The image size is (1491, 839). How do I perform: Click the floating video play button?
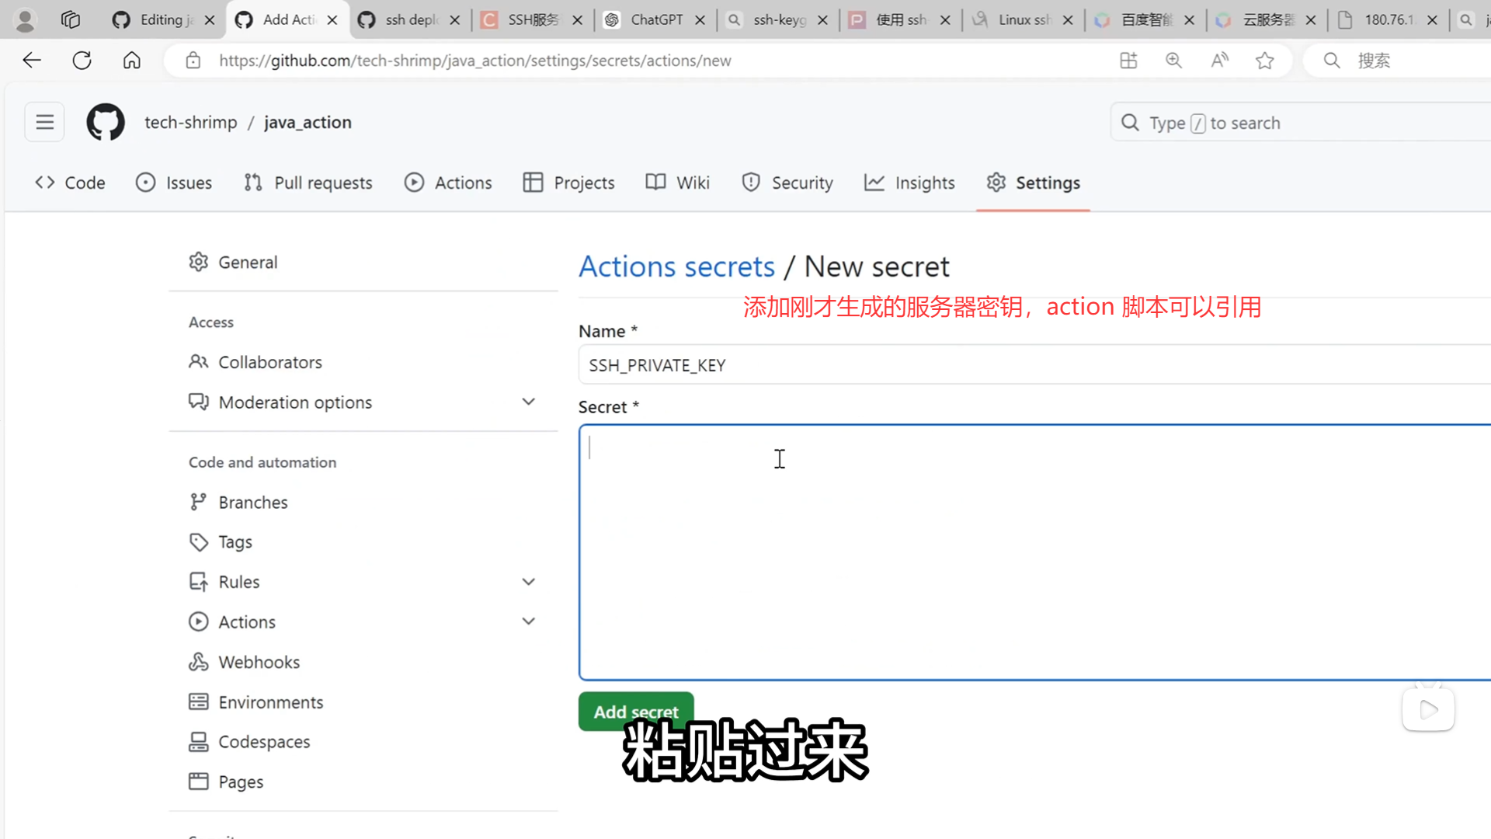[x=1427, y=709]
